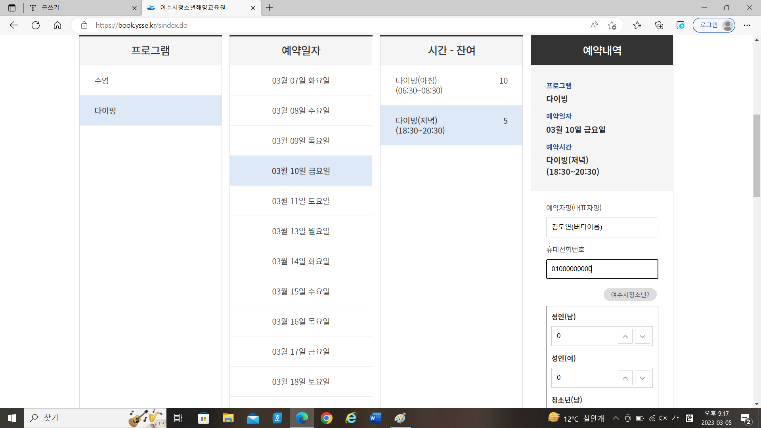Choose date 03월 08일 수요일
The height and width of the screenshot is (428, 761).
[x=301, y=111]
